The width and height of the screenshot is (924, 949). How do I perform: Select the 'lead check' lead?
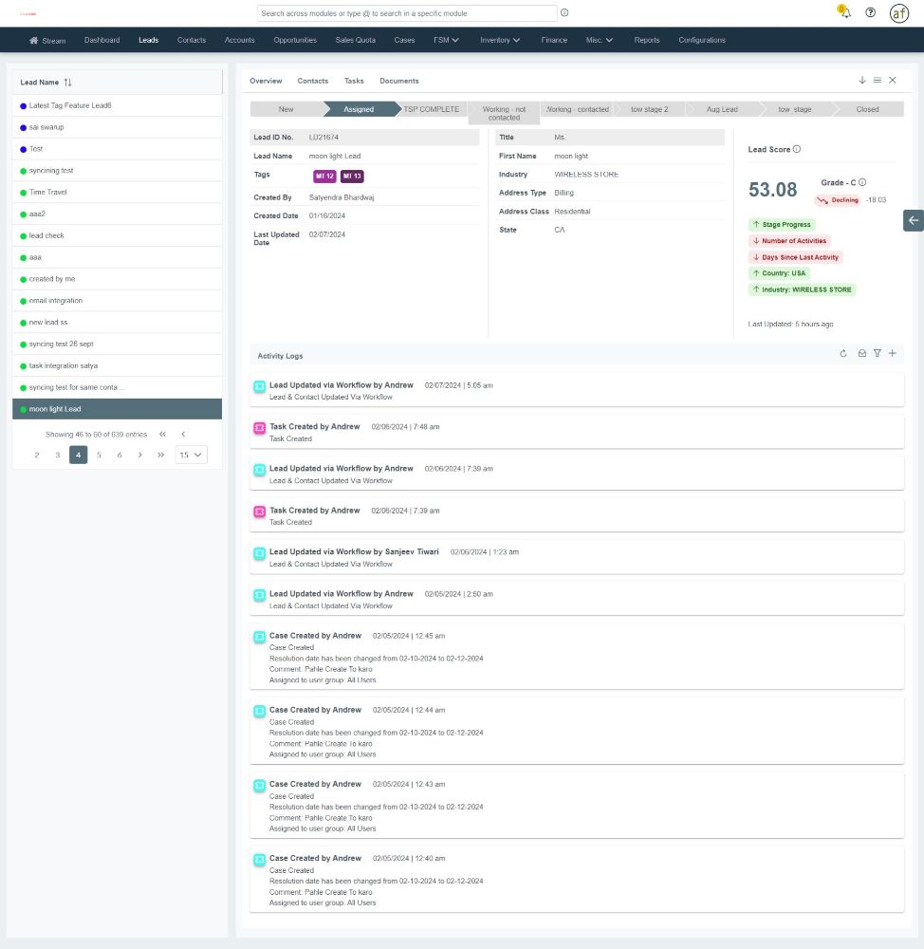[46, 235]
